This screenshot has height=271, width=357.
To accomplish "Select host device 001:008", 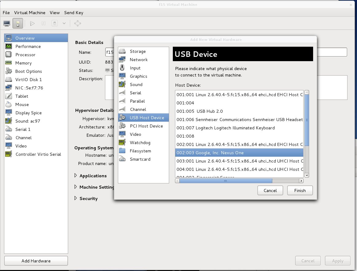I will [x=239, y=136].
